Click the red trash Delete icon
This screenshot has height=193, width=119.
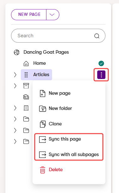43,170
